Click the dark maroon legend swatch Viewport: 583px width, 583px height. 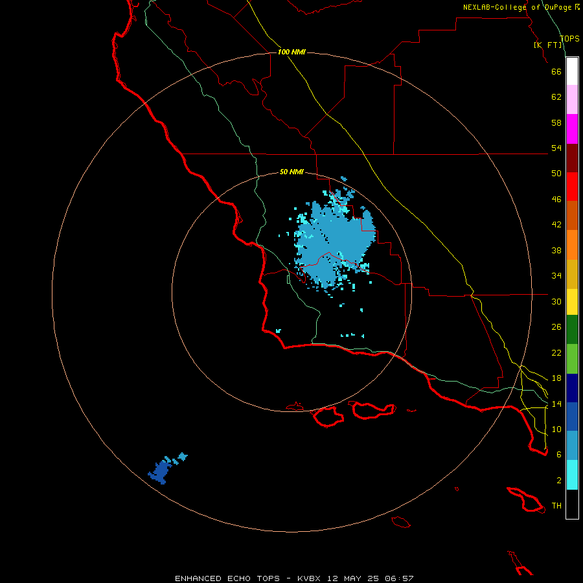coord(572,158)
